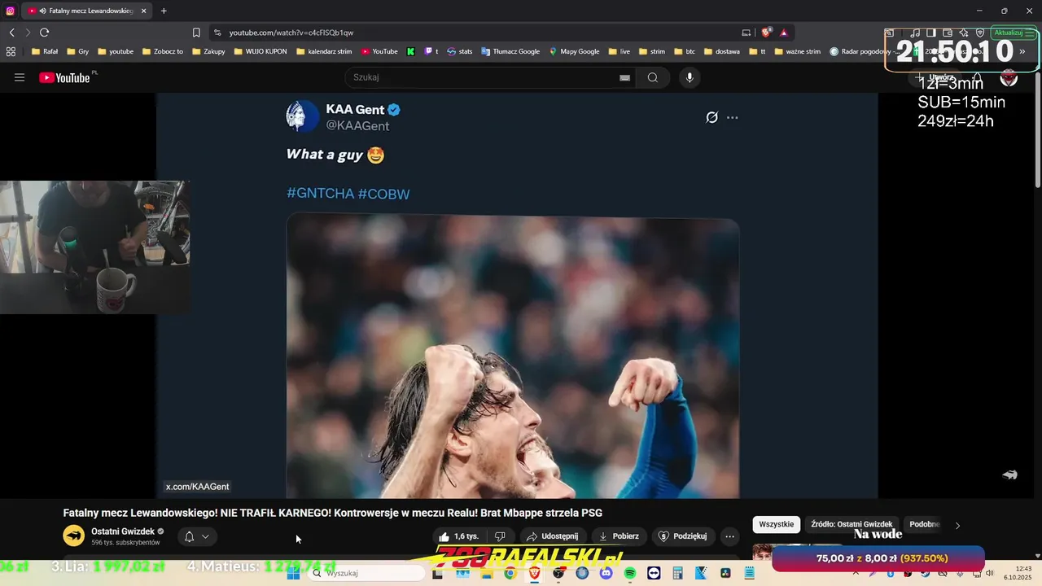Click the Grok icon on the tweet
This screenshot has width=1042, height=586.
point(711,118)
